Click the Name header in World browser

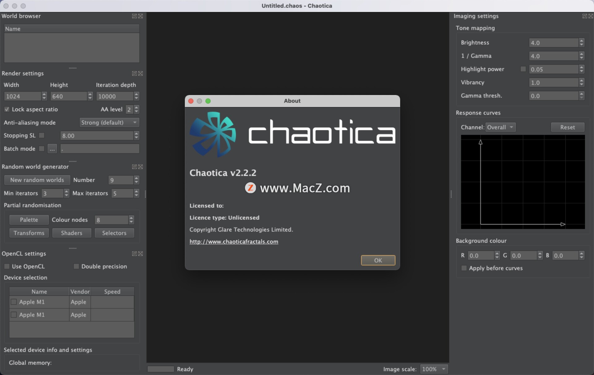(x=72, y=29)
